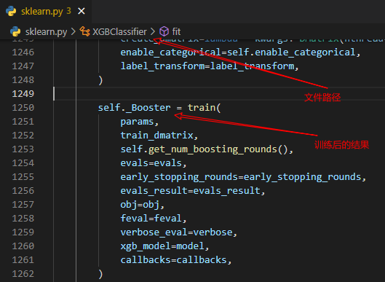Image resolution: width=385 pixels, height=282 pixels.
Task: Click the train( function call
Action: [x=205, y=108]
